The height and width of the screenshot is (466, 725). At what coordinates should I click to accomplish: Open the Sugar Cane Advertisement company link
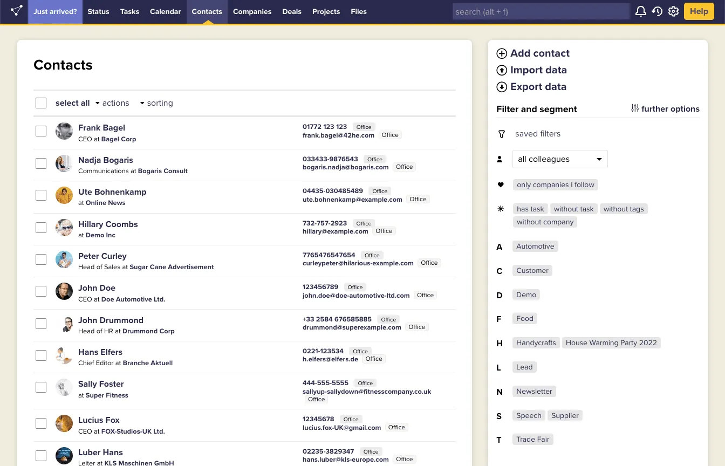click(x=172, y=267)
